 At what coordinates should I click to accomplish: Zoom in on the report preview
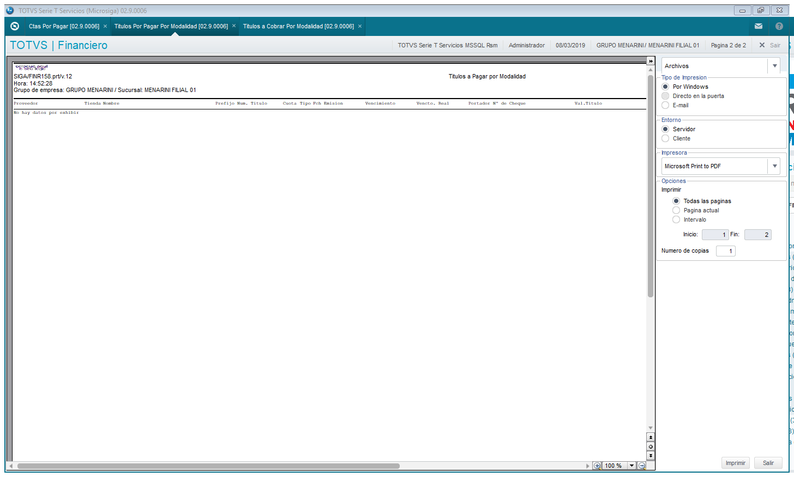(597, 466)
